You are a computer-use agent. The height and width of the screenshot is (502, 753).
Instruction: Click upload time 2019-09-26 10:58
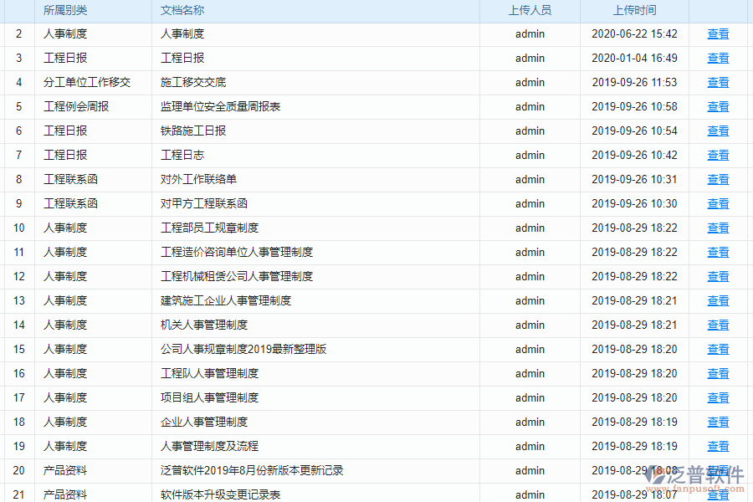pos(634,106)
